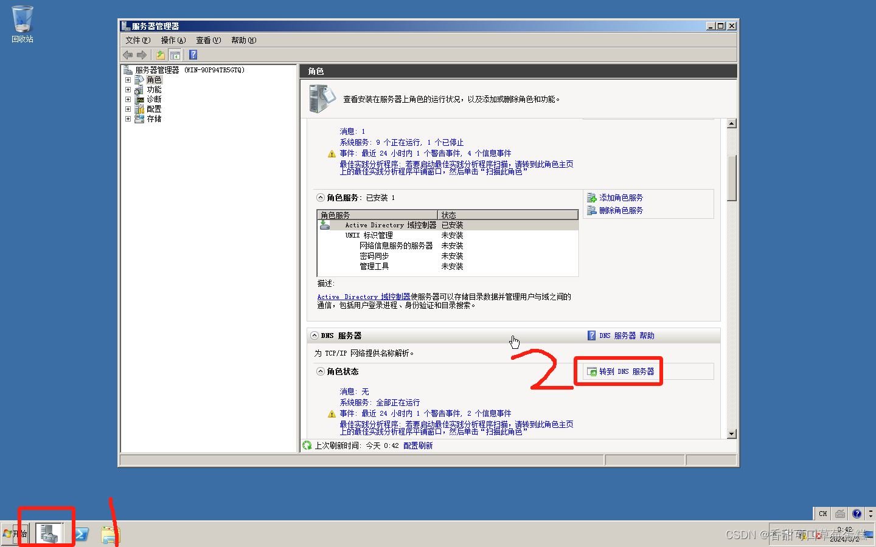
Task: Click the vertical scrollbar down arrow
Action: pyautogui.click(x=732, y=434)
